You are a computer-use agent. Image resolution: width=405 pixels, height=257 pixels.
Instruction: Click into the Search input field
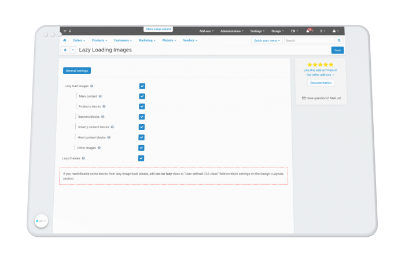[310, 40]
